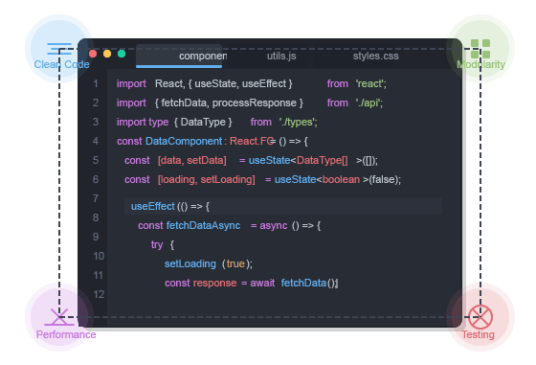Click the Performance icon
Screen dimensions: 536x365
point(59,317)
